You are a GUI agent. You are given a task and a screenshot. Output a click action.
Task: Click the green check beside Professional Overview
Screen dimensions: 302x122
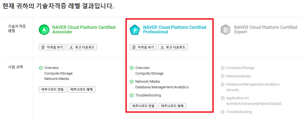coord(132,68)
